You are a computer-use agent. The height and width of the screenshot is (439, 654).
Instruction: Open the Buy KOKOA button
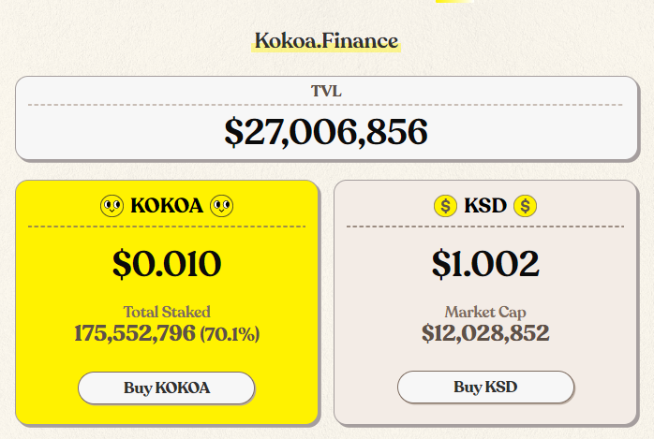click(x=167, y=388)
